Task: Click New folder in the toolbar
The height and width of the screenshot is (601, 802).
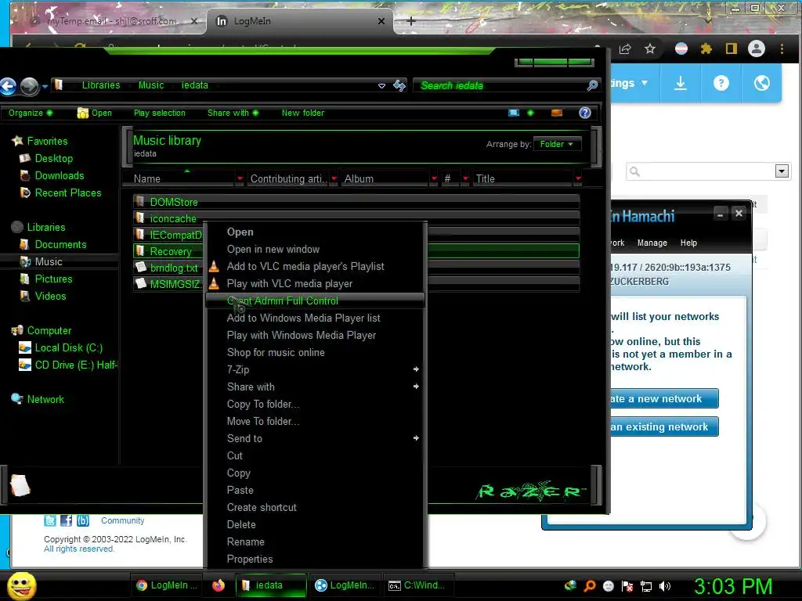Action: coord(303,113)
